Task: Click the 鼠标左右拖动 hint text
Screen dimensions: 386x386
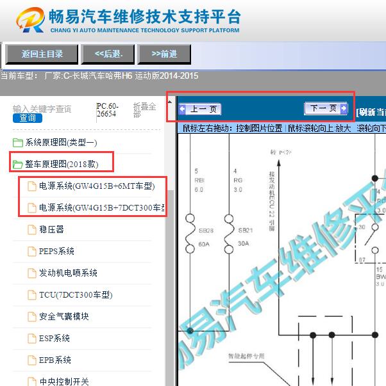Action: click(232, 128)
